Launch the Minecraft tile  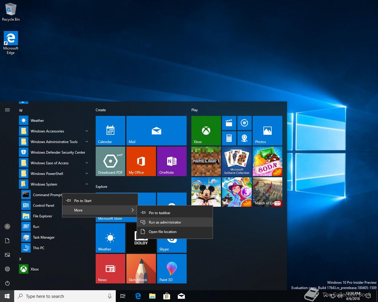[206, 161]
